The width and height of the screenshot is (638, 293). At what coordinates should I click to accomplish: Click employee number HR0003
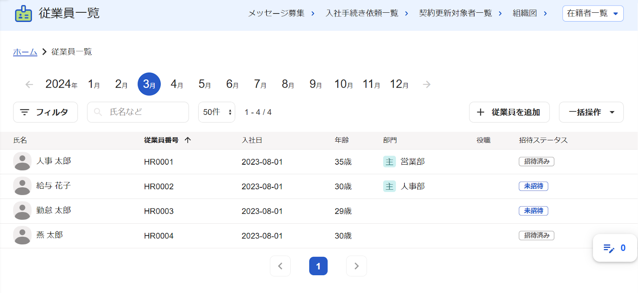tap(159, 211)
